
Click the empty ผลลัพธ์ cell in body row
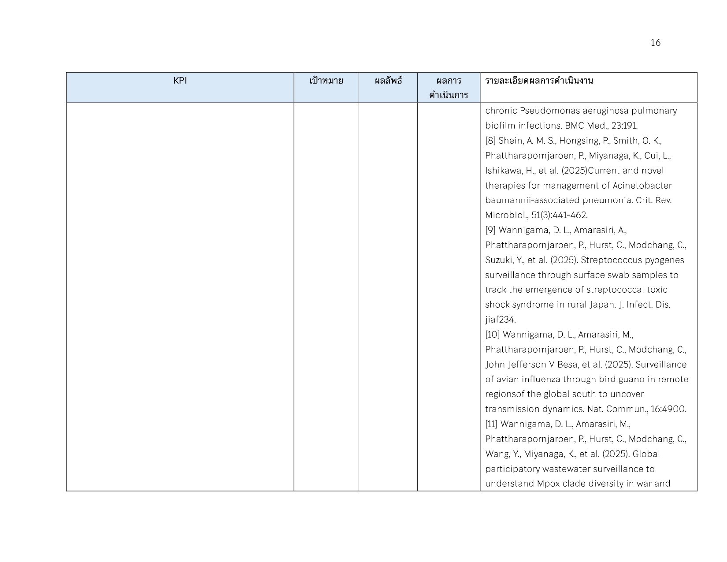388,296
